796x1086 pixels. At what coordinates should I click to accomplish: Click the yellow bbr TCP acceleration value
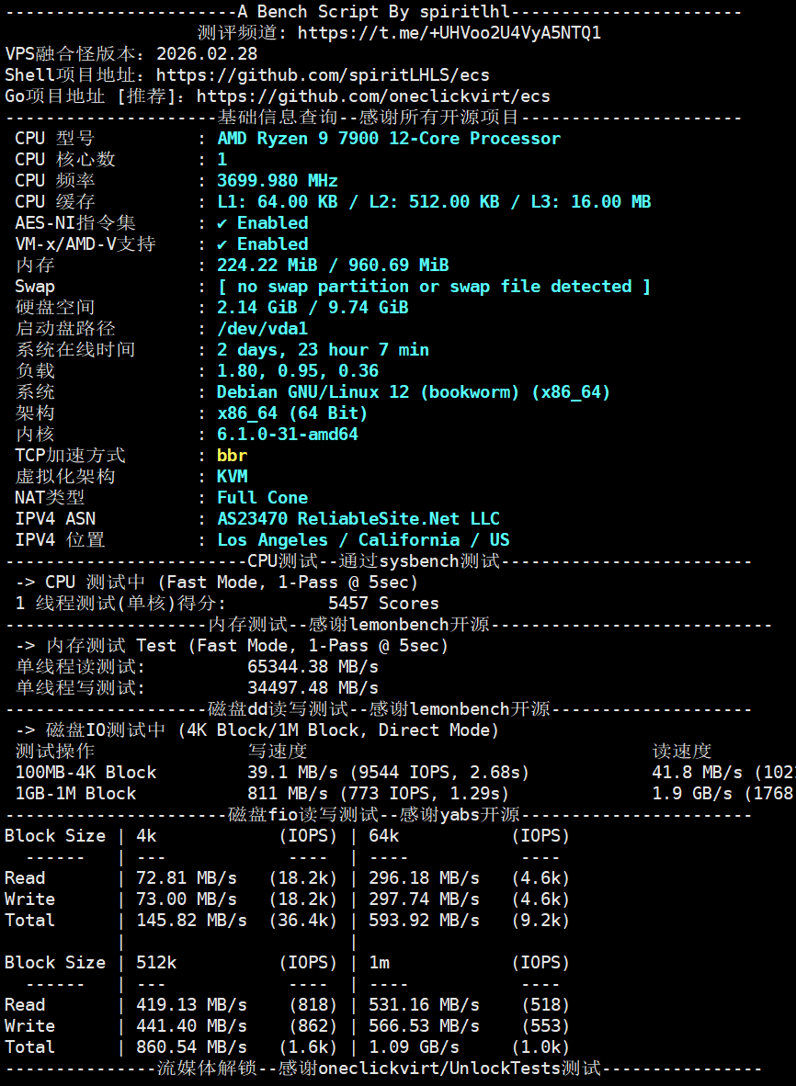pos(232,456)
